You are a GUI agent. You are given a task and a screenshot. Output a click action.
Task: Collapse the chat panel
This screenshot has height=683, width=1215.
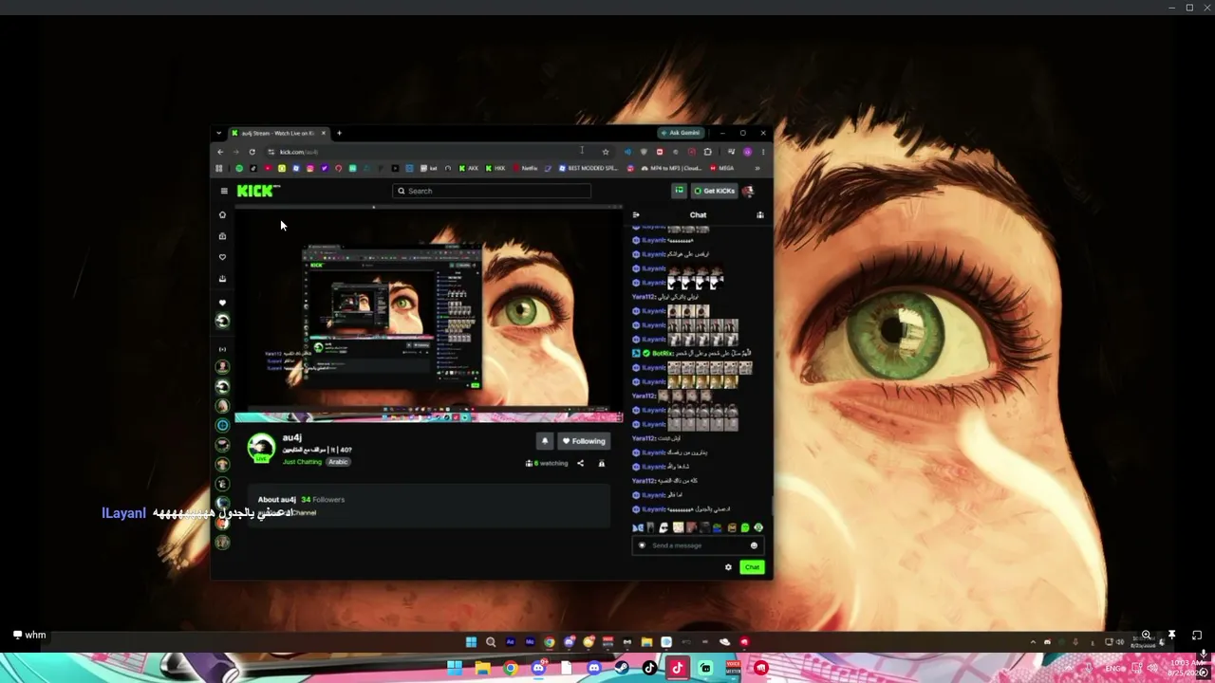(x=636, y=215)
